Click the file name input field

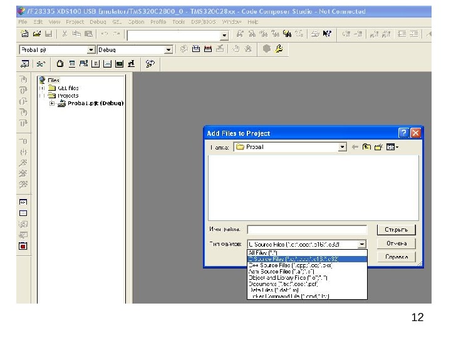click(307, 230)
